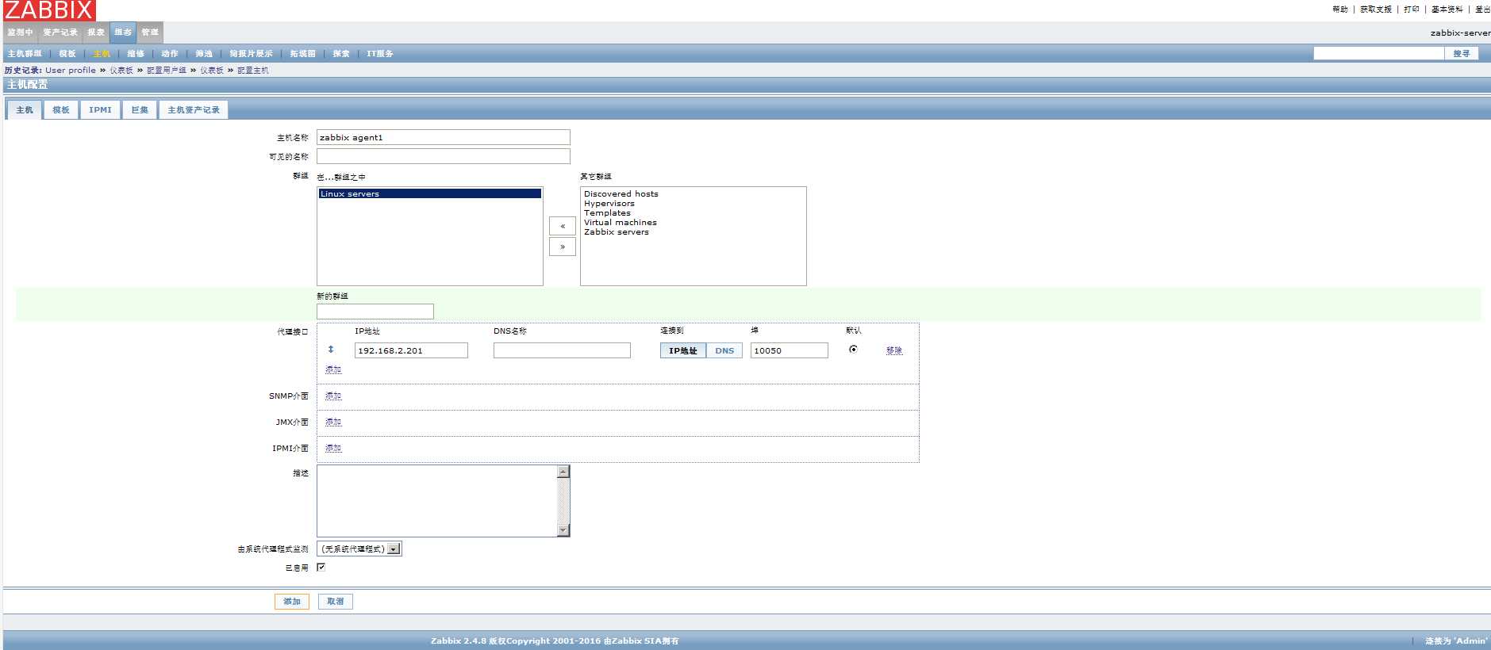Move group left with « button
This screenshot has width=1491, height=650.
tap(563, 226)
